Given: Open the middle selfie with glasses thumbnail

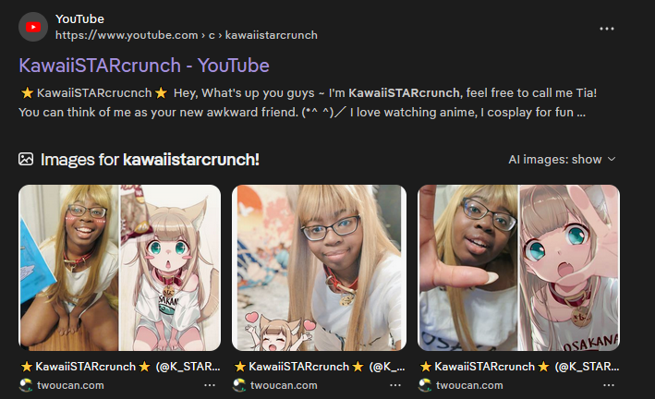Looking at the screenshot, I should pos(319,268).
